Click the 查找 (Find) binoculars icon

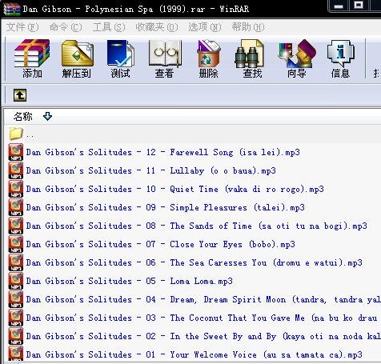pyautogui.click(x=252, y=58)
